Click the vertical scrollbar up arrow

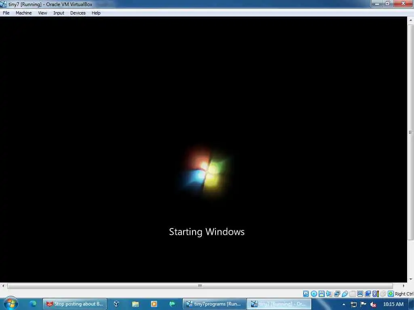click(x=411, y=20)
